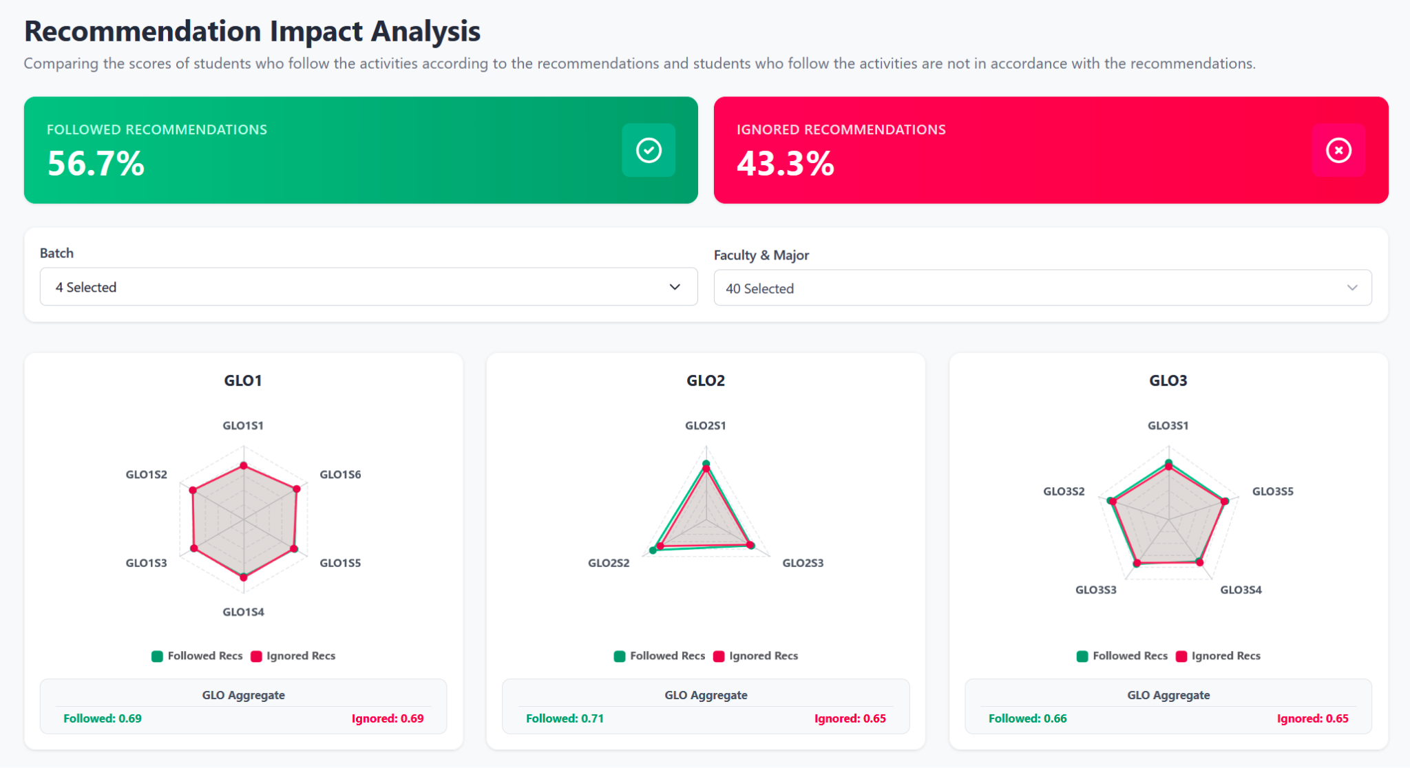
Task: Select the GLO1S1 data point on radar
Action: coord(243,466)
